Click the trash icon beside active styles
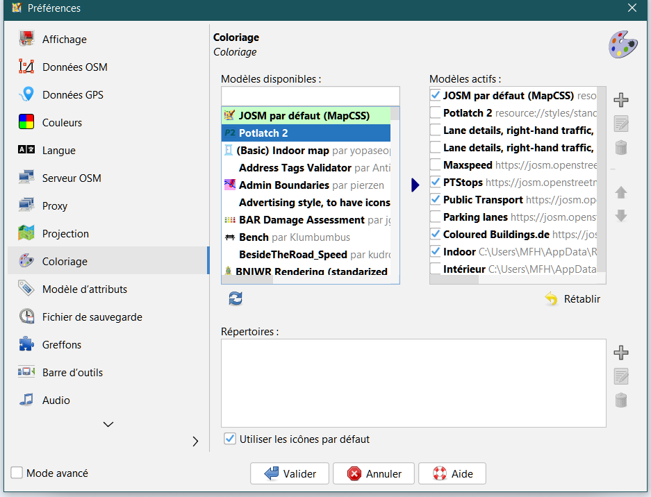 [621, 147]
